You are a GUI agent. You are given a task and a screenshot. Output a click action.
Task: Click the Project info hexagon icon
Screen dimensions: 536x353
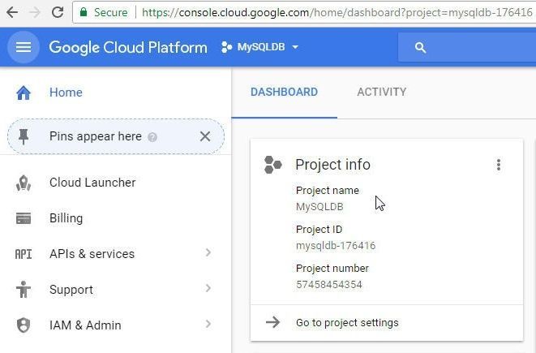click(x=272, y=165)
